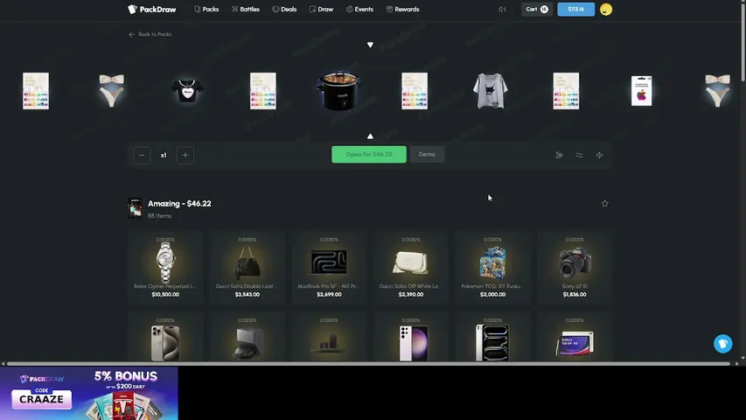Click the wavy lines spin option icon
The width and height of the screenshot is (746, 420).
point(579,155)
